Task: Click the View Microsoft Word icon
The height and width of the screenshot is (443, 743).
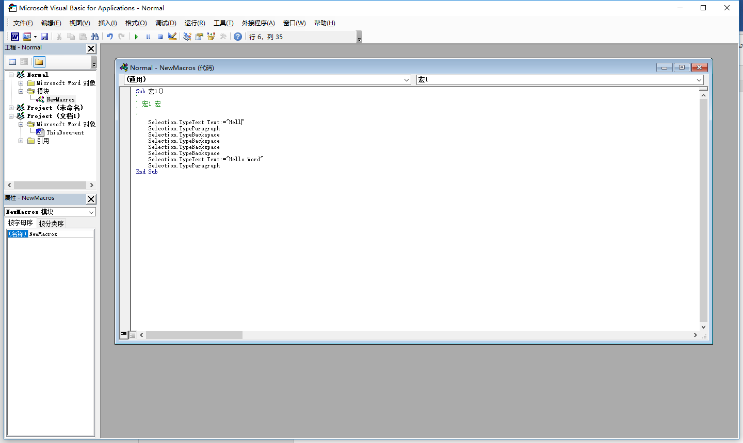Action: click(x=15, y=37)
